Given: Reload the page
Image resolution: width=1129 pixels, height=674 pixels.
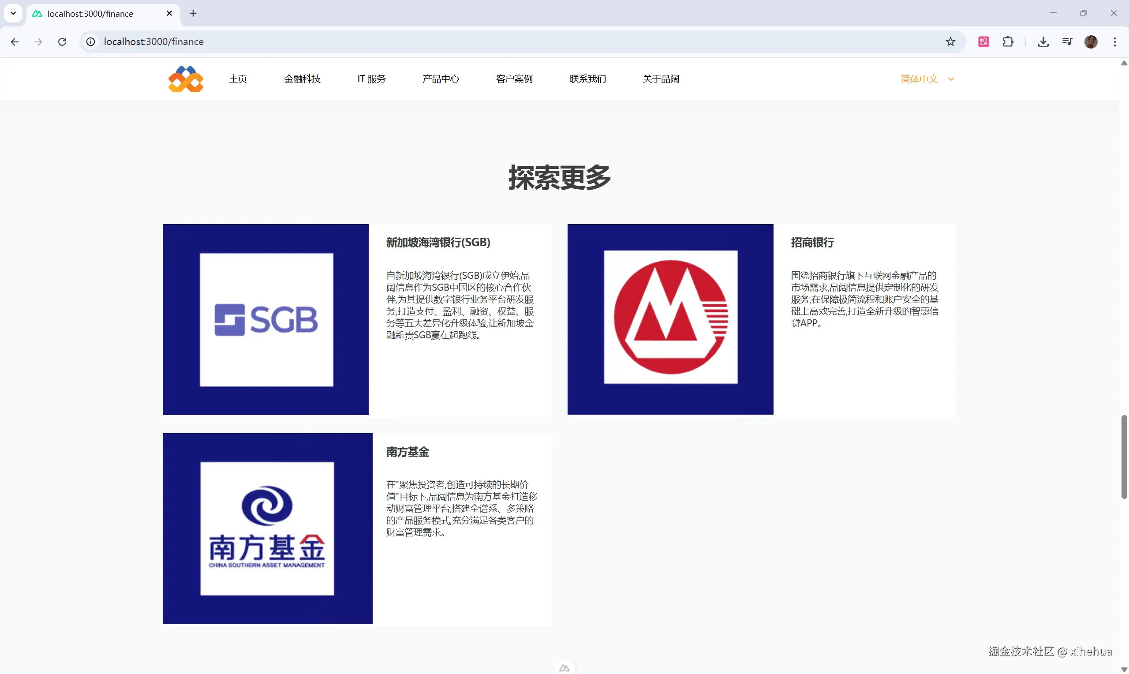Looking at the screenshot, I should tap(62, 42).
